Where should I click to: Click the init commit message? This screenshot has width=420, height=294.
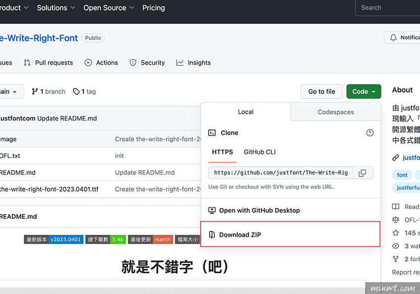tap(120, 156)
